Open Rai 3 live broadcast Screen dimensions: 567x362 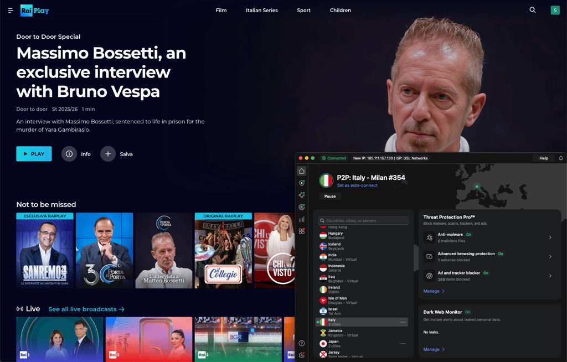tap(238, 339)
